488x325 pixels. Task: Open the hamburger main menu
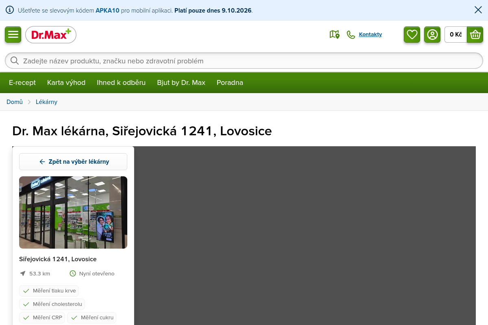point(13,35)
